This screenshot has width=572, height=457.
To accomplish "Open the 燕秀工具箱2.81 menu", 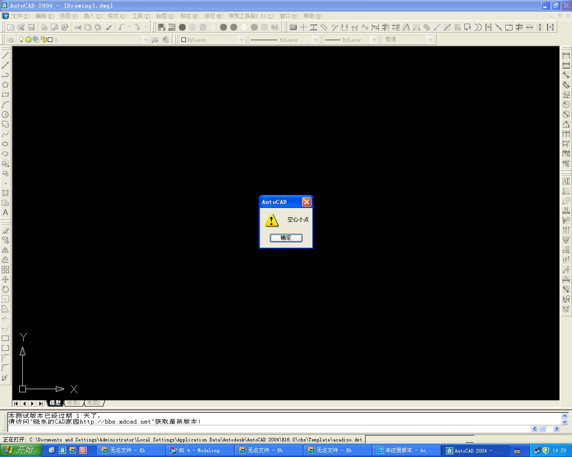I will point(251,16).
